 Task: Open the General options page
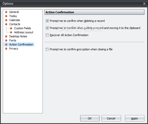tap(14, 12)
